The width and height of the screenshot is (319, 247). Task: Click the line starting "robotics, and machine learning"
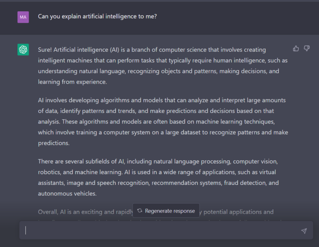(x=157, y=172)
